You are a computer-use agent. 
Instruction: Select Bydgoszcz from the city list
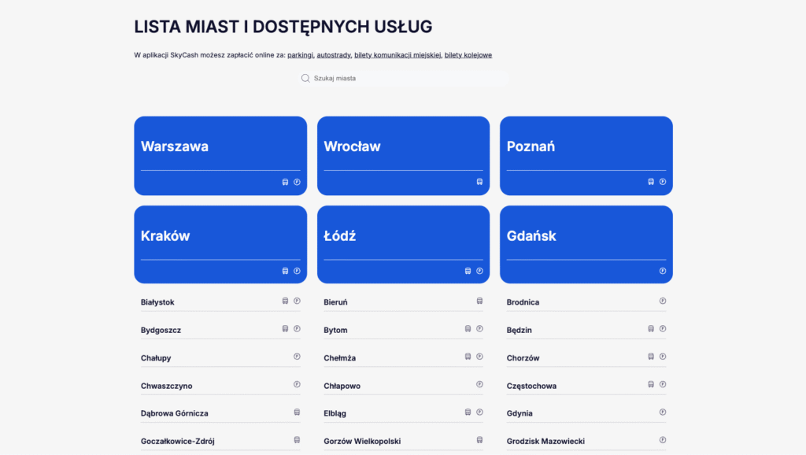pyautogui.click(x=161, y=331)
